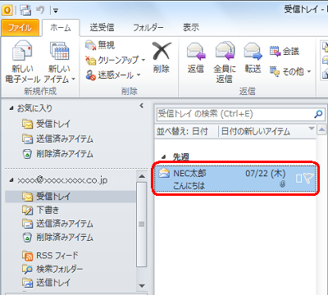Collapse the xxxx@xxxx.xxxx.co.jp account tree
This screenshot has height=295, width=328.
click(x=11, y=180)
